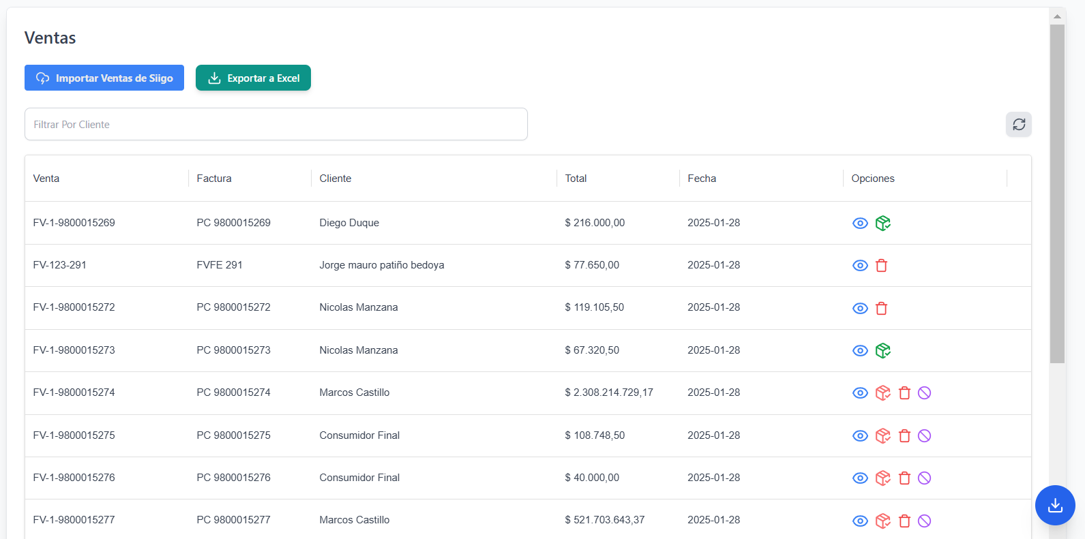Click the scrollbar up arrow
The height and width of the screenshot is (539, 1085).
[x=1057, y=16]
